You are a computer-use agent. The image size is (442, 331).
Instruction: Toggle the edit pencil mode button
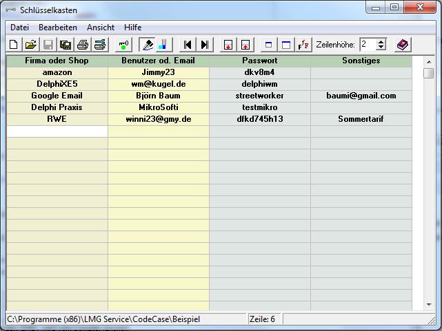pos(147,45)
